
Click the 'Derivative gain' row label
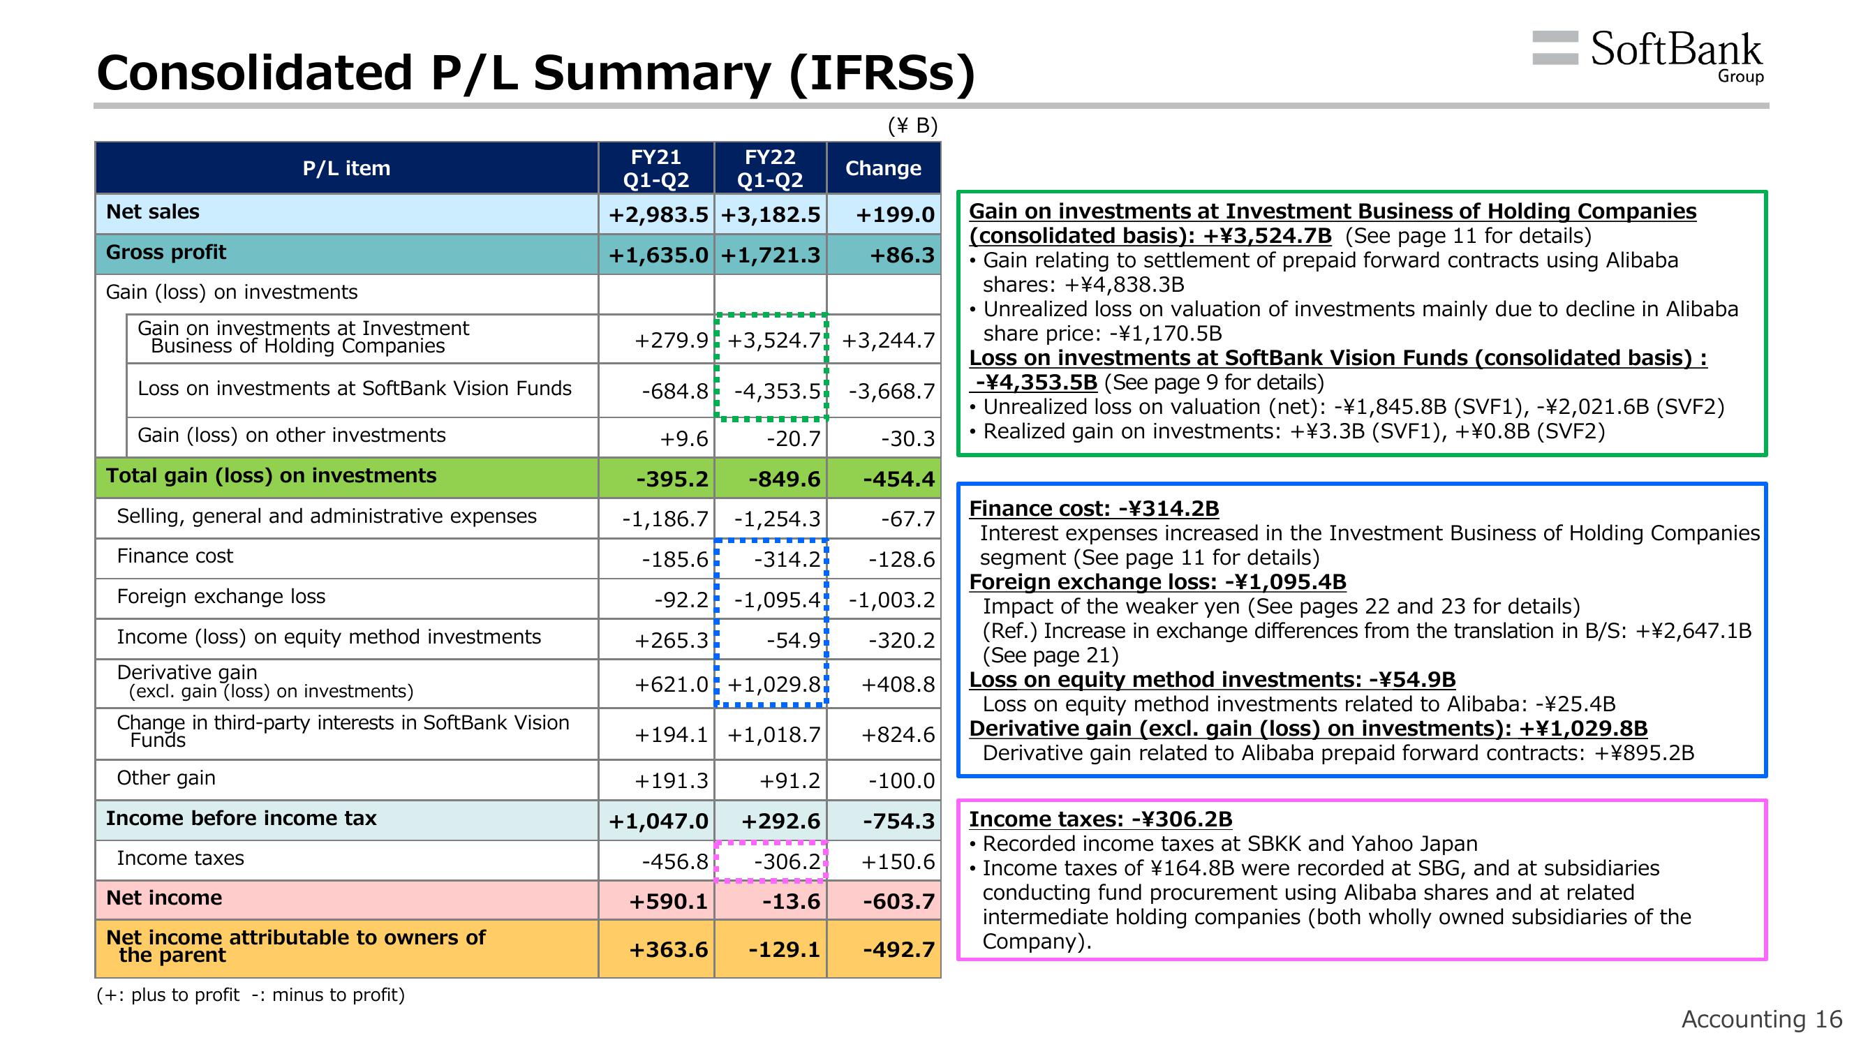186,672
